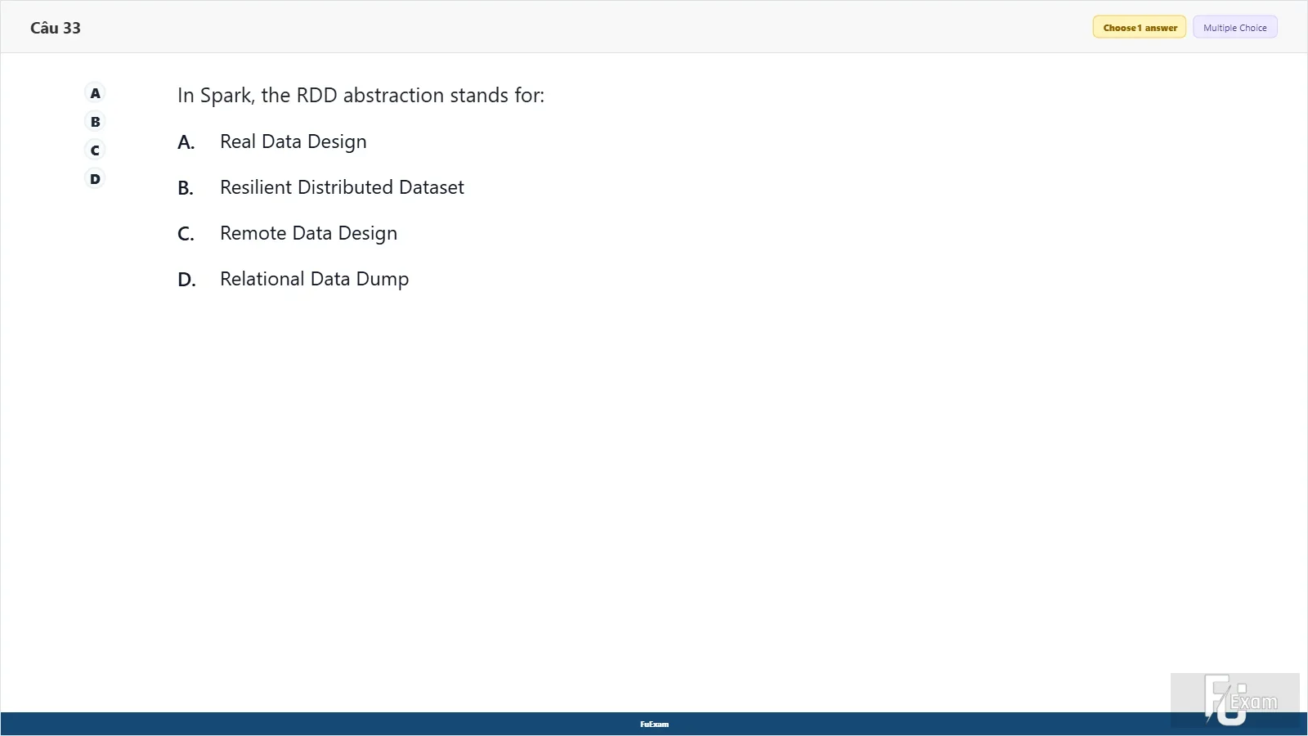The width and height of the screenshot is (1308, 736).
Task: Mark answer bubble D
Action: [96, 179]
